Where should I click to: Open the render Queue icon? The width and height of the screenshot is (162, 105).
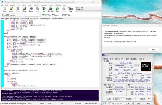[31, 9]
